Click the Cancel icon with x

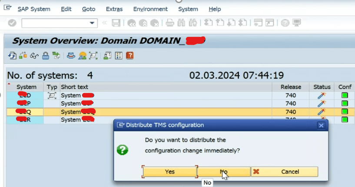154,23
